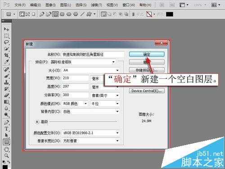Select the Hand tool
225x169 pixels.
click(x=6, y=149)
